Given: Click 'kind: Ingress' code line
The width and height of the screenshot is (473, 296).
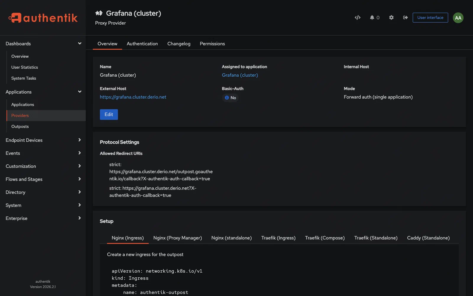Looking at the screenshot, I should point(130,278).
